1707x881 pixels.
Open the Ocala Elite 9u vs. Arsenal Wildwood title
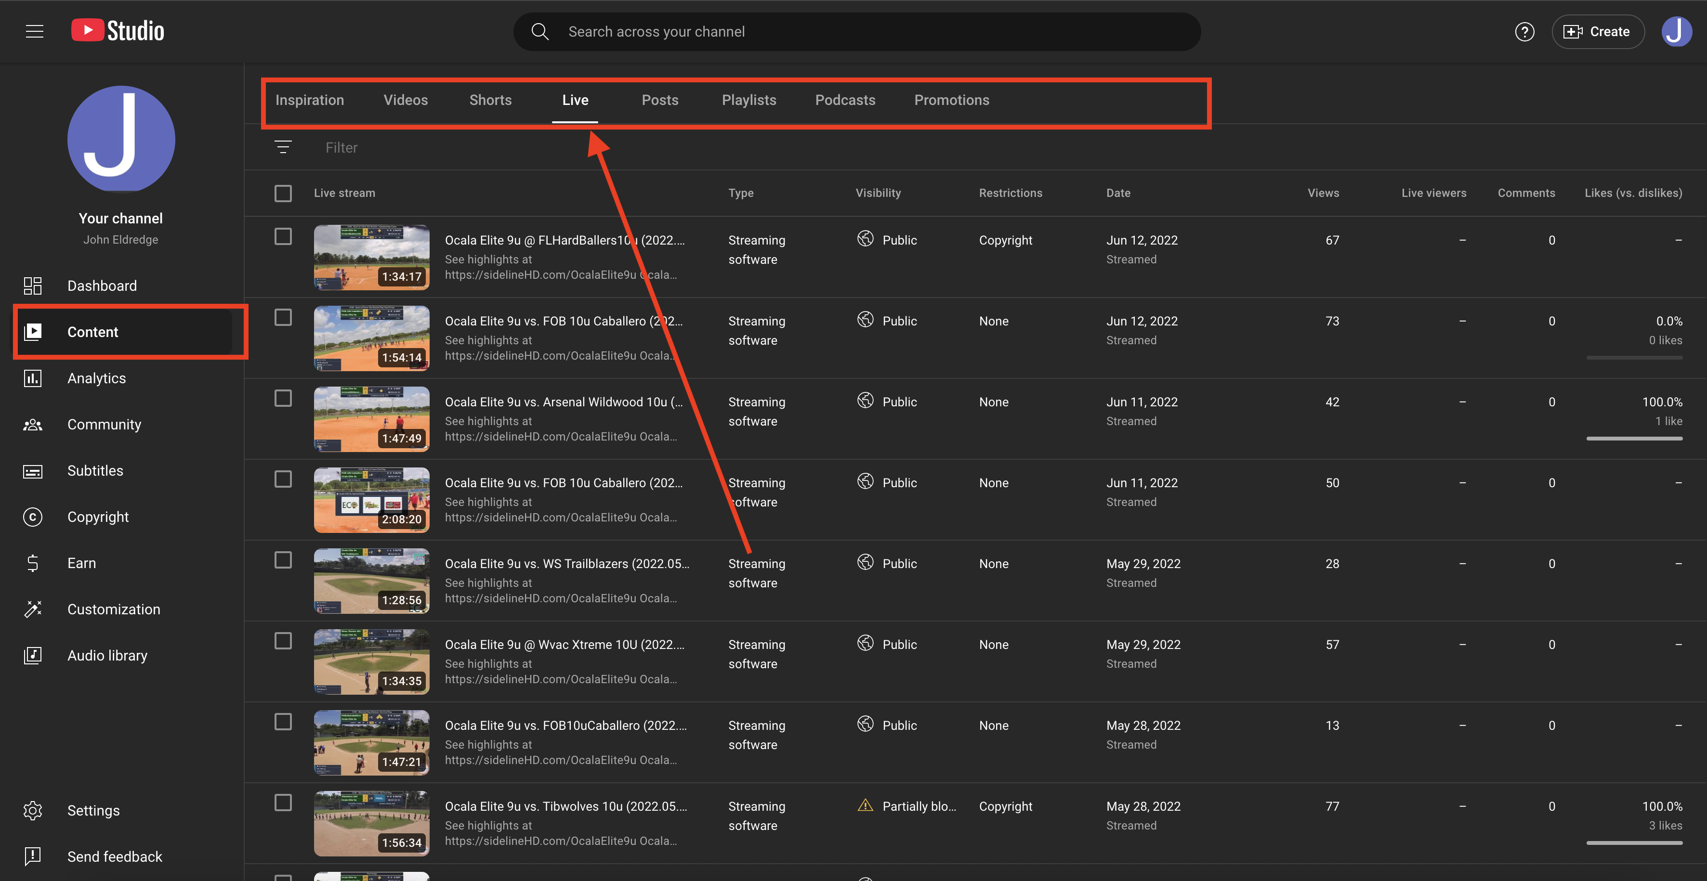(x=563, y=402)
